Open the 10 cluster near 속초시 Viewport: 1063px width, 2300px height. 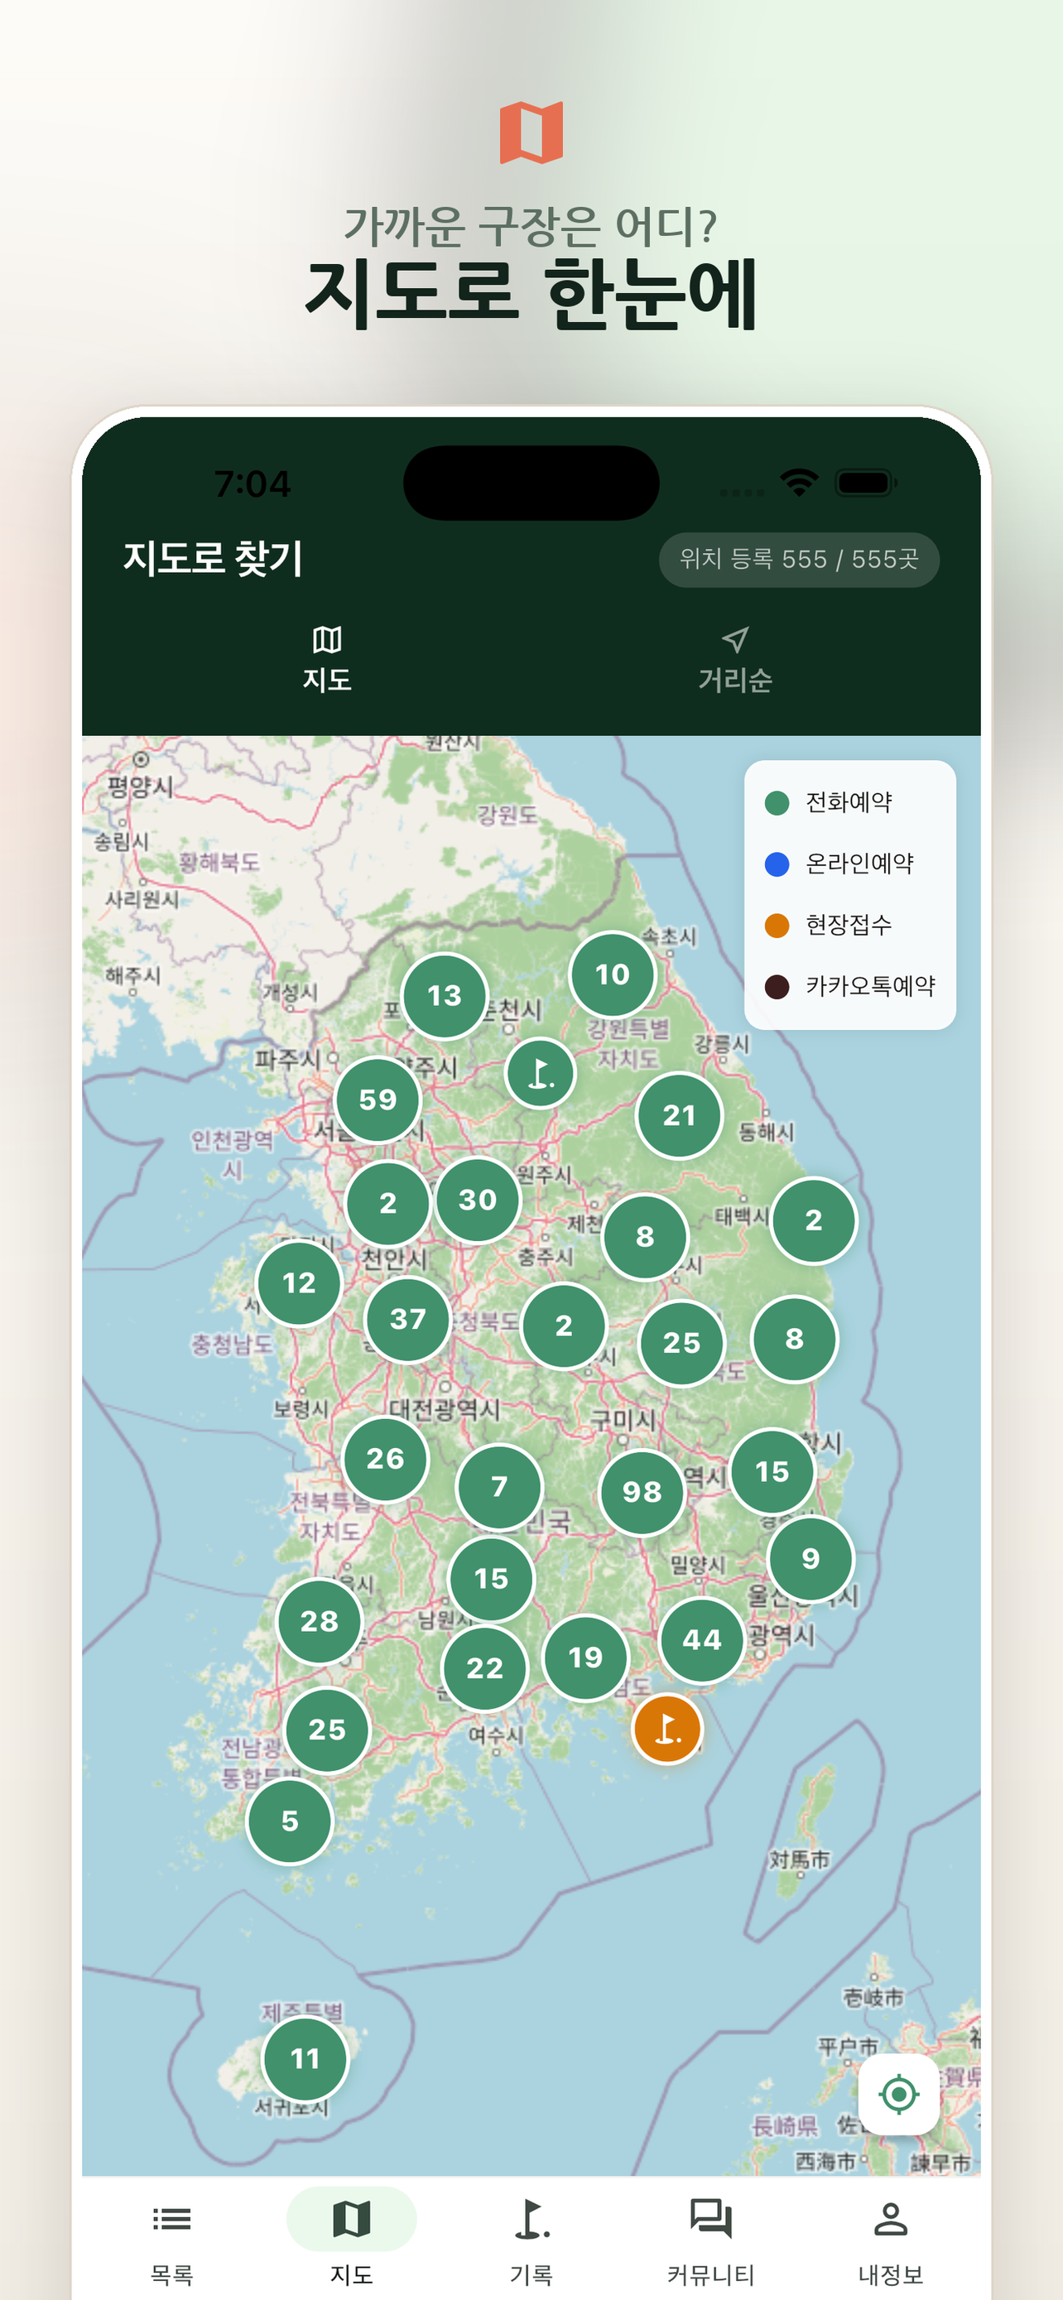(x=613, y=974)
